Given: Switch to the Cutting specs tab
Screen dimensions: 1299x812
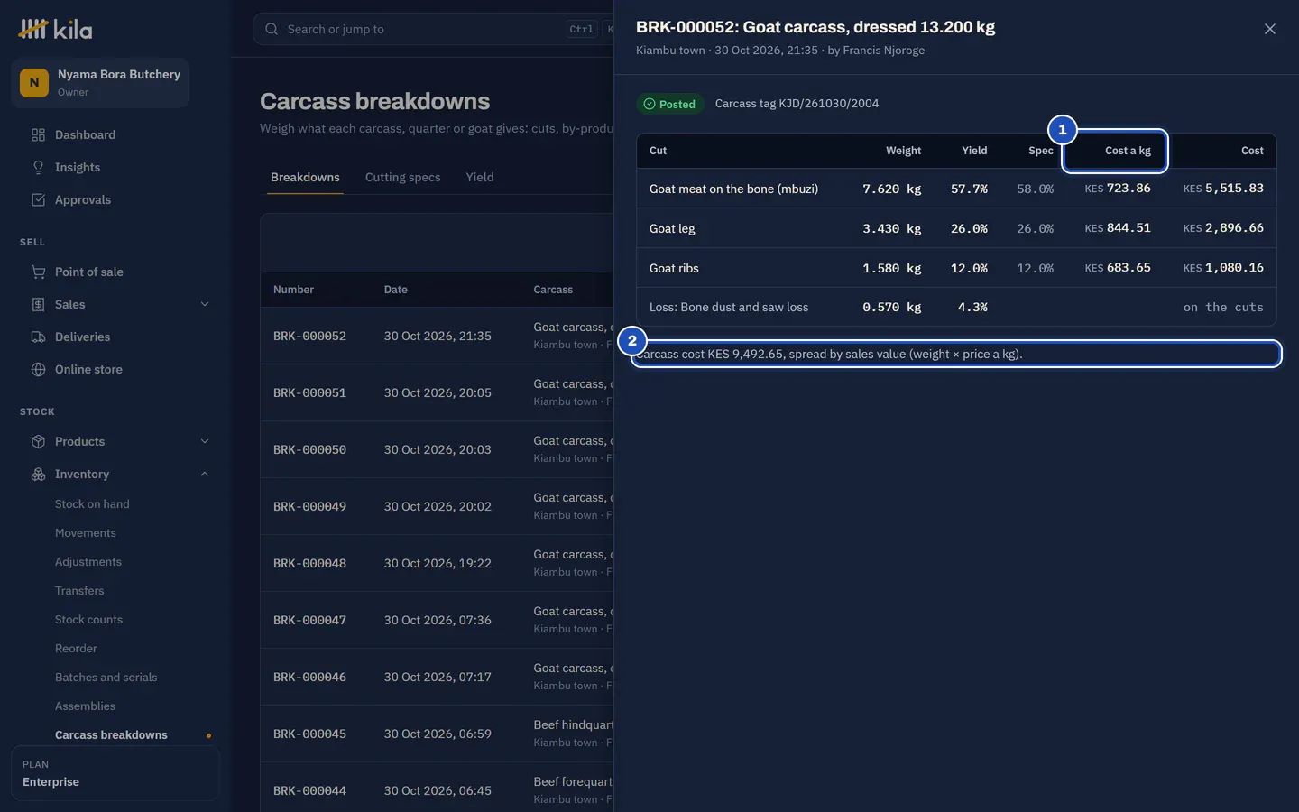Looking at the screenshot, I should pyautogui.click(x=402, y=177).
